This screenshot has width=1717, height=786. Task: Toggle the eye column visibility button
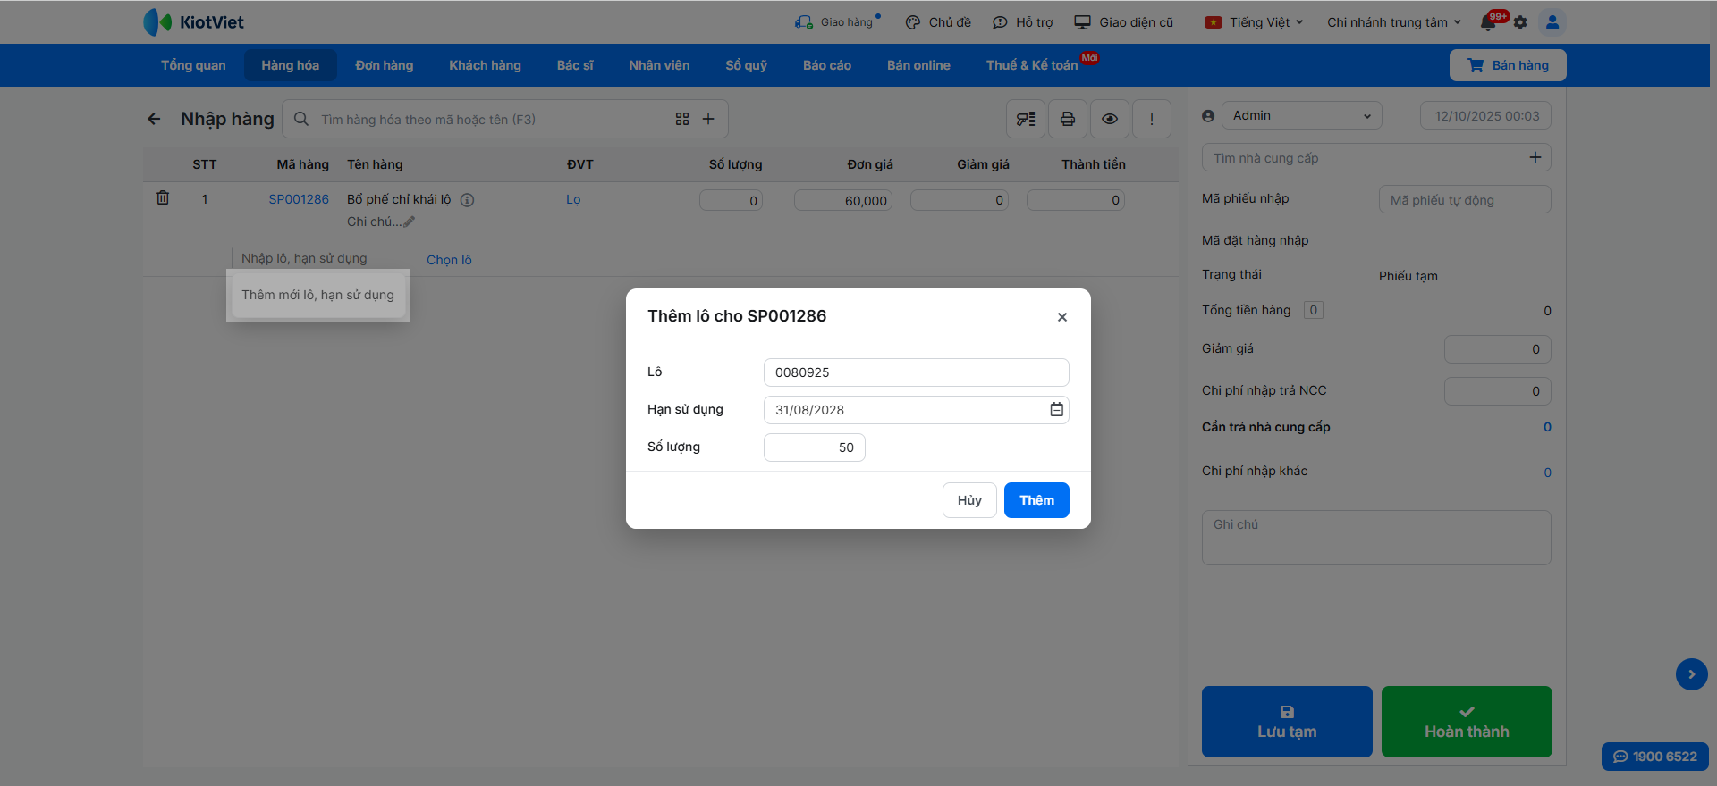point(1110,119)
